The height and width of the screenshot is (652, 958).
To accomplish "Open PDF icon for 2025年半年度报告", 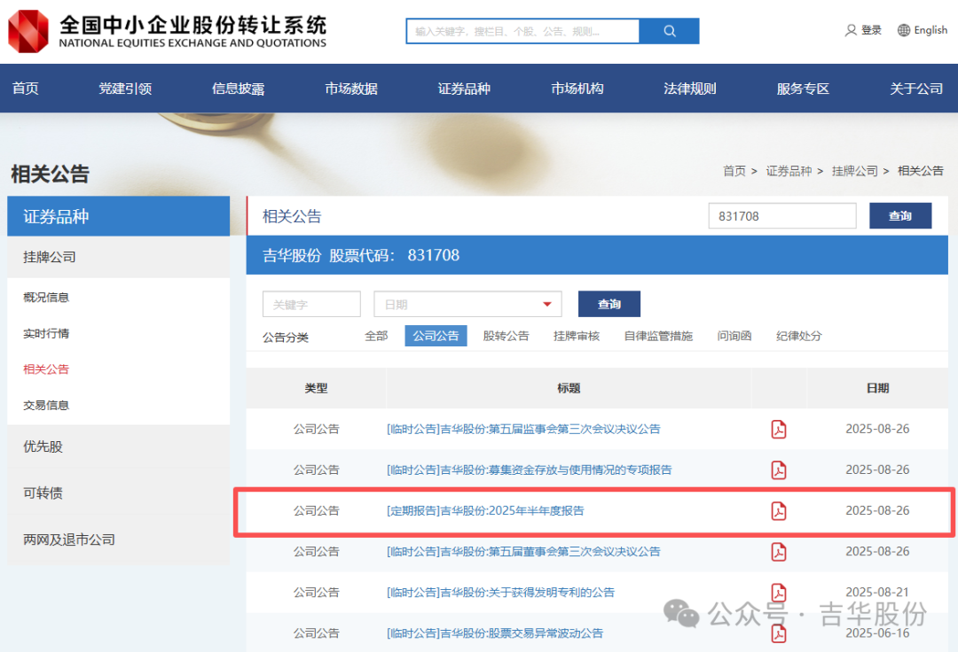I will 778,511.
